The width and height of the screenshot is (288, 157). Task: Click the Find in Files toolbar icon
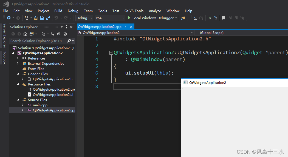tap(183, 18)
